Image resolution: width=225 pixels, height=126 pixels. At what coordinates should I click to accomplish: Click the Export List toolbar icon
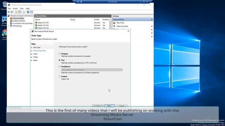(24, 12)
